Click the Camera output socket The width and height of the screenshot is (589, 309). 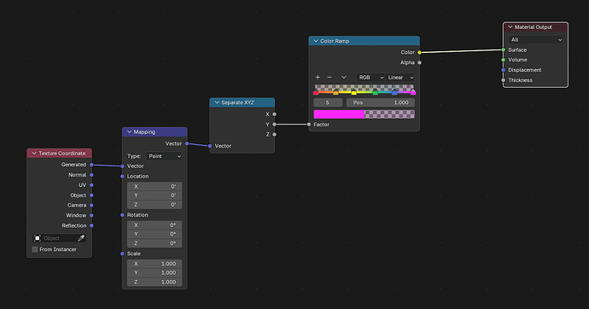tap(91, 206)
